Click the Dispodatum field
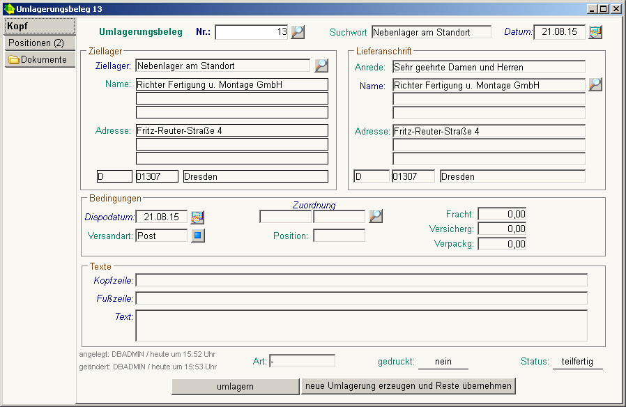The width and height of the screenshot is (626, 407). tap(161, 217)
